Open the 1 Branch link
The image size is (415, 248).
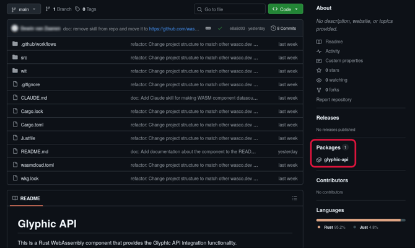click(58, 9)
